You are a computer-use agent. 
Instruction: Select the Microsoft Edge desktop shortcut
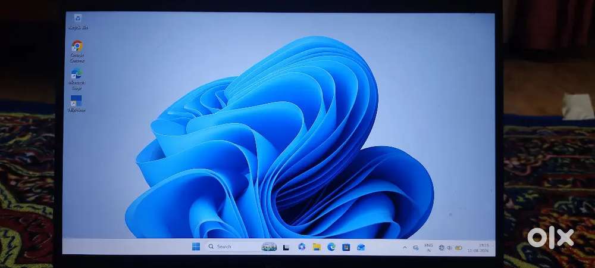coord(77,79)
